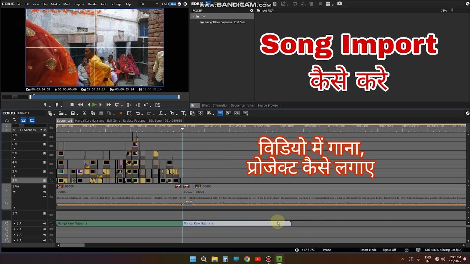
Task: Toggle video lock on track 3 V
Action: 45,171
